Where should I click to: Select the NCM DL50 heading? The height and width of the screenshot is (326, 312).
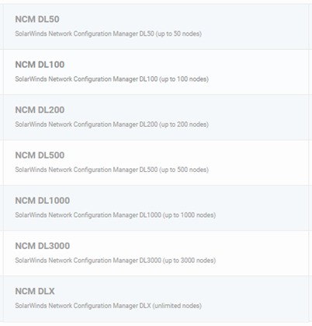(x=37, y=19)
